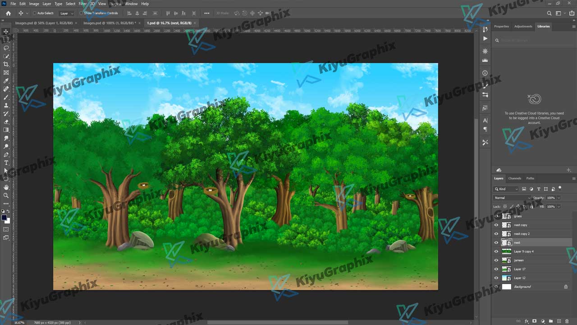This screenshot has height=325, width=577.
Task: Click the foreground color swatch
Action: click(x=5, y=218)
